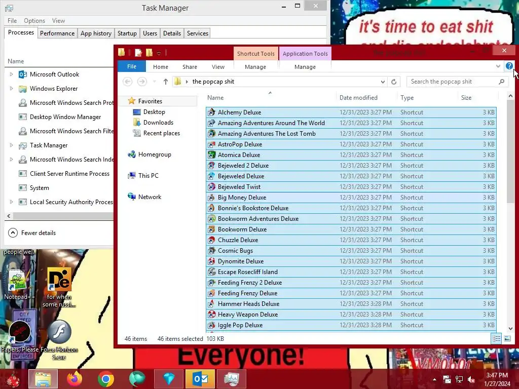
Task: Switch to large thumbnails view icon
Action: click(507, 338)
